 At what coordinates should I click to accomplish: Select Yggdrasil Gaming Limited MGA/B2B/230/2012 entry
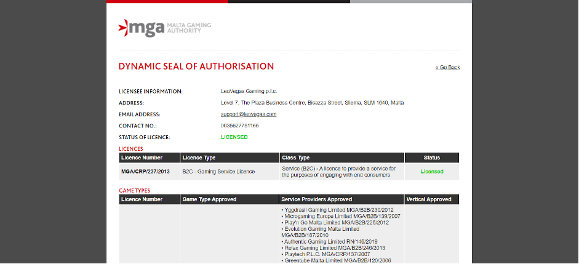click(338, 210)
